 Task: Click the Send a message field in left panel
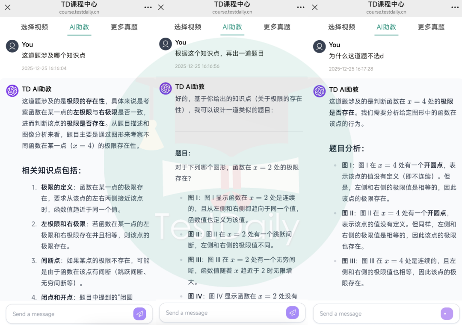(x=64, y=314)
